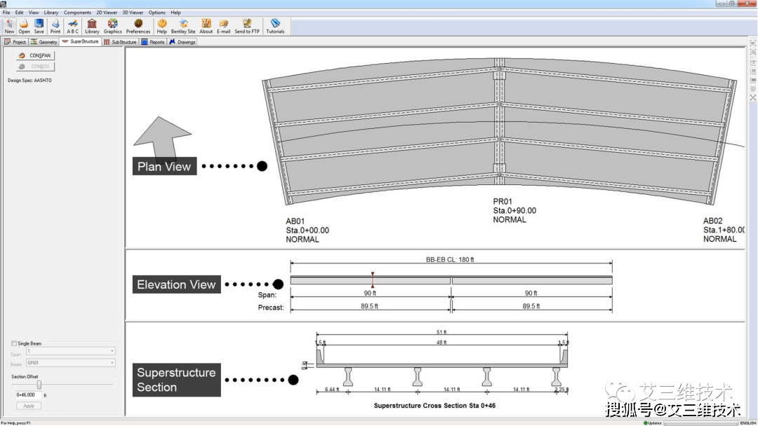Switch to the Reports tab
The width and height of the screenshot is (758, 426).
pyautogui.click(x=153, y=42)
